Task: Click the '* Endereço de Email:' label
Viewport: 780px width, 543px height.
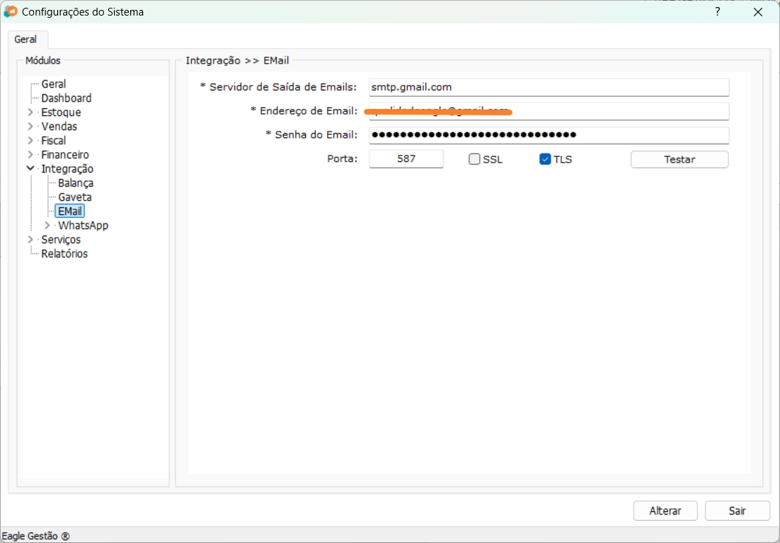Action: (x=304, y=111)
